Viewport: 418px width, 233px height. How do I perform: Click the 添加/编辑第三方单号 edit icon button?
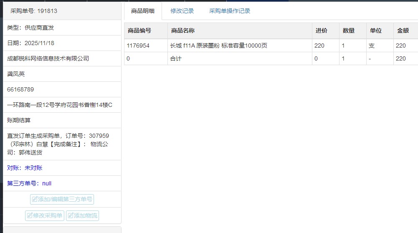click(62, 200)
